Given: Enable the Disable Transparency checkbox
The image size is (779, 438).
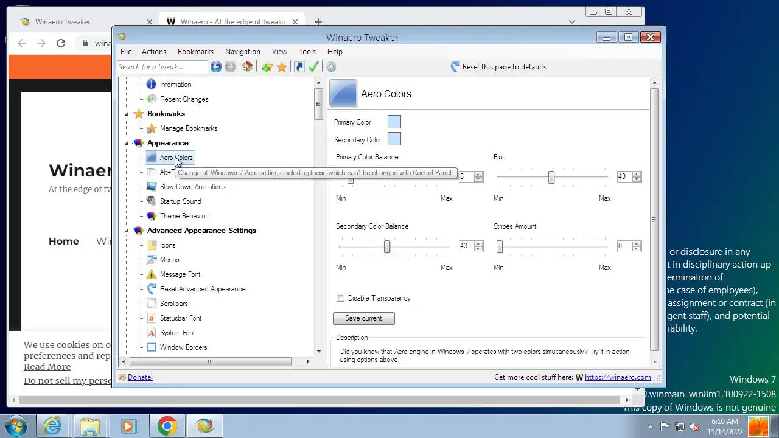Looking at the screenshot, I should click(341, 298).
